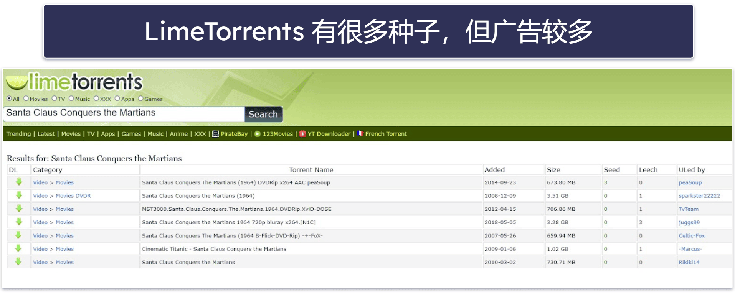Viewport: 735px width, 294px height.
Task: Open uploader TvTeam profile
Action: click(x=688, y=209)
